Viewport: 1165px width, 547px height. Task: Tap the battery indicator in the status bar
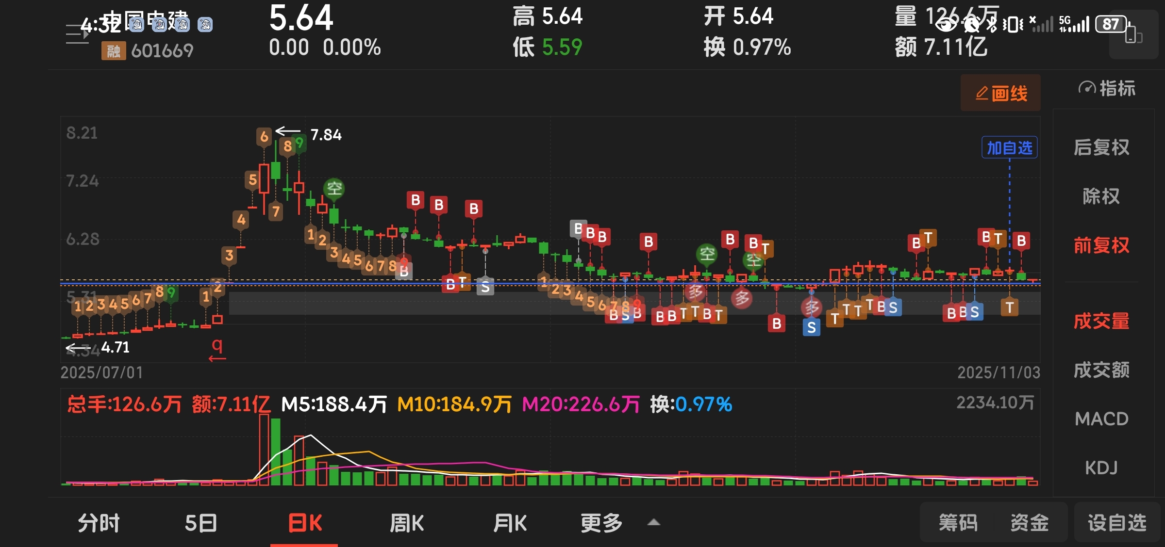[1111, 24]
